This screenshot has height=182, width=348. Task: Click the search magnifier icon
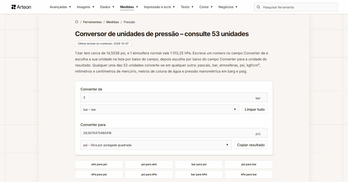pos(259,7)
